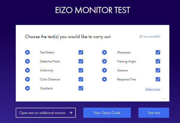Click the play icon beside Defective Pixels
180x123 pixels.
coord(27,61)
